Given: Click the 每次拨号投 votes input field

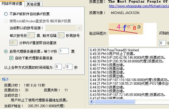Looking at the screenshot, I should [31, 35].
